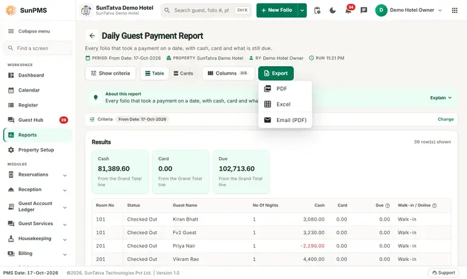Image resolution: width=467 pixels, height=279 pixels.
Task: Expand Guest Account Ledger chevron
Action: [65, 208]
